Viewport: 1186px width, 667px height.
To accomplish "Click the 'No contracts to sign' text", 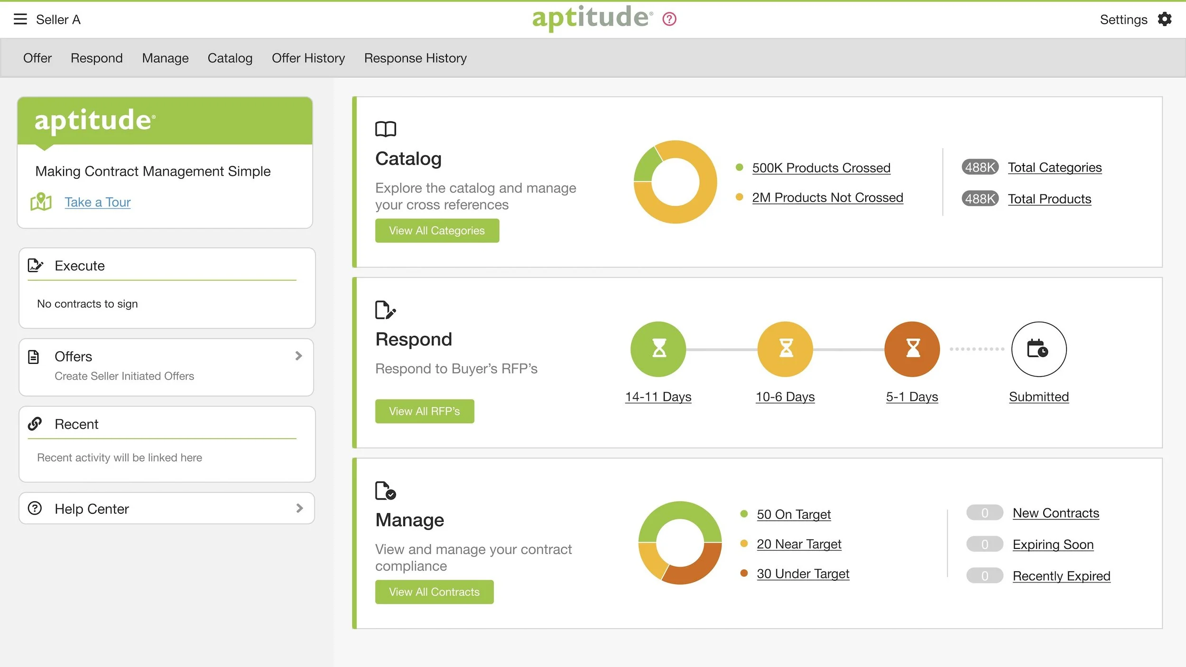I will pos(87,304).
